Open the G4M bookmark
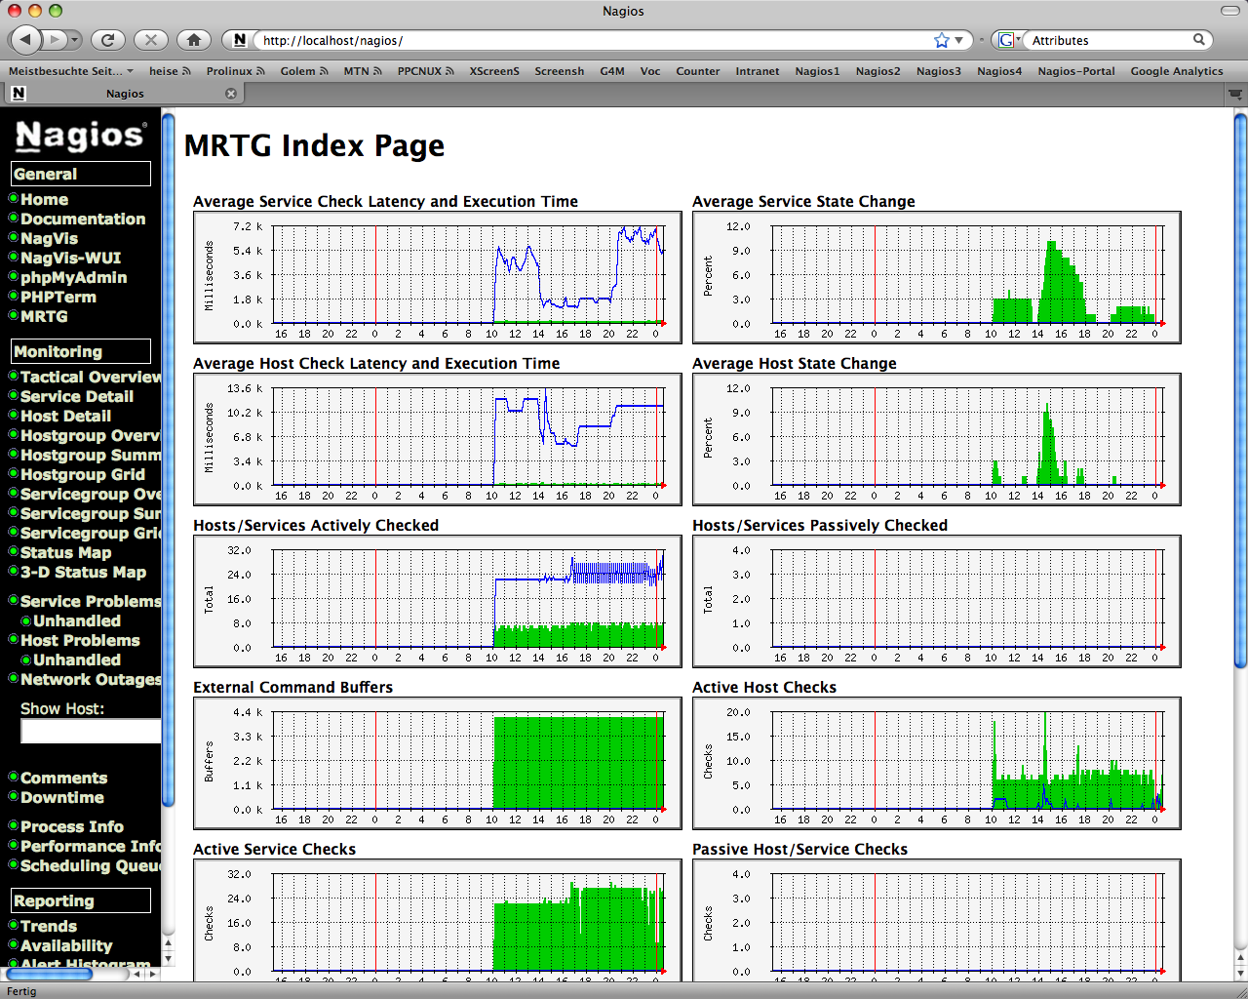1248x999 pixels. pos(612,71)
